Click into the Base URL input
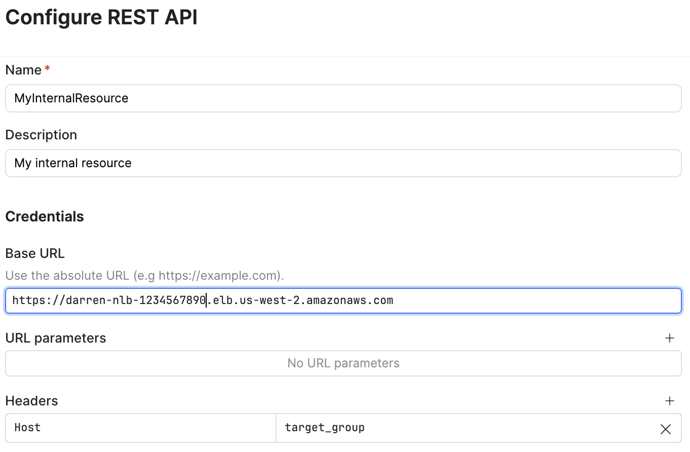Image resolution: width=690 pixels, height=452 pixels. [343, 301]
